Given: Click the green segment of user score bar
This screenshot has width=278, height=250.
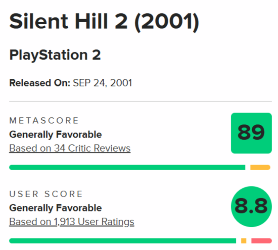Looking at the screenshot, I should [122, 241].
